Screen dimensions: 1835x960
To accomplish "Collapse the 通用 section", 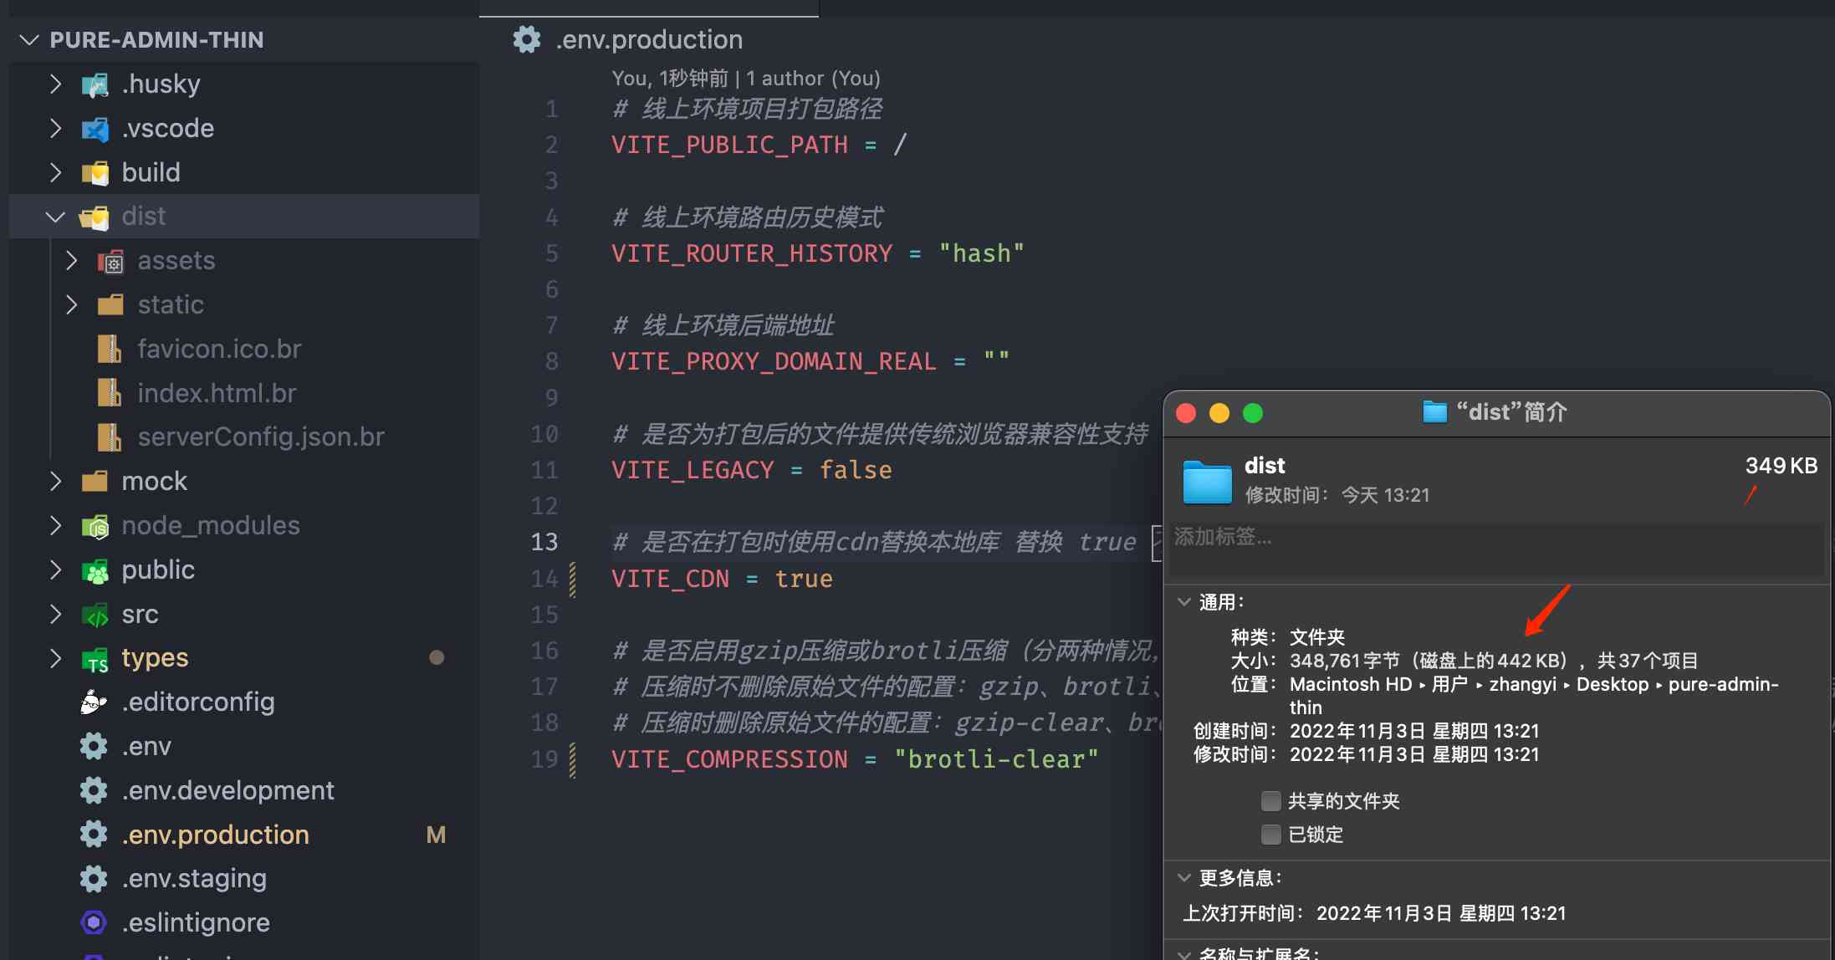I will coord(1184,602).
